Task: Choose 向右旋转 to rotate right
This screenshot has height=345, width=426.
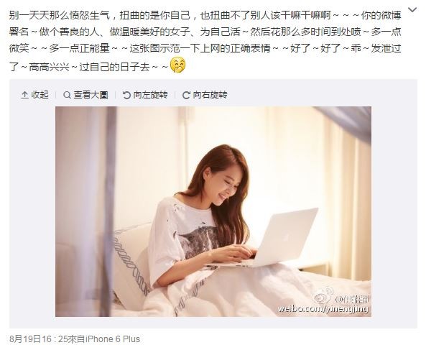Action: pyautogui.click(x=210, y=95)
